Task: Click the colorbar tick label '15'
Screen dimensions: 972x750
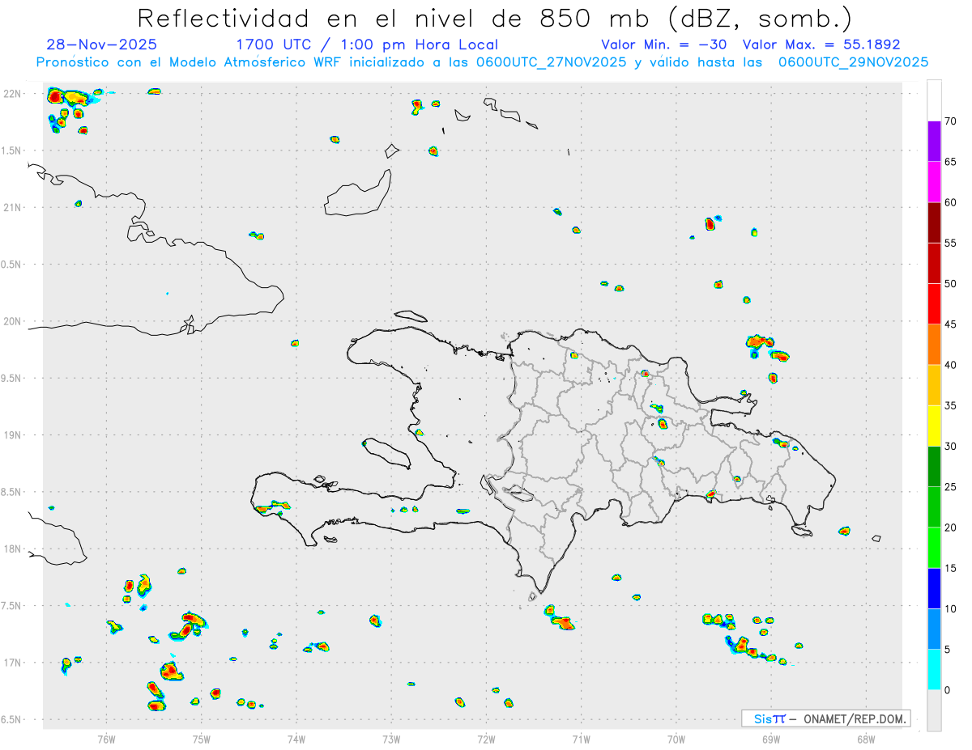Action: pyautogui.click(x=951, y=568)
